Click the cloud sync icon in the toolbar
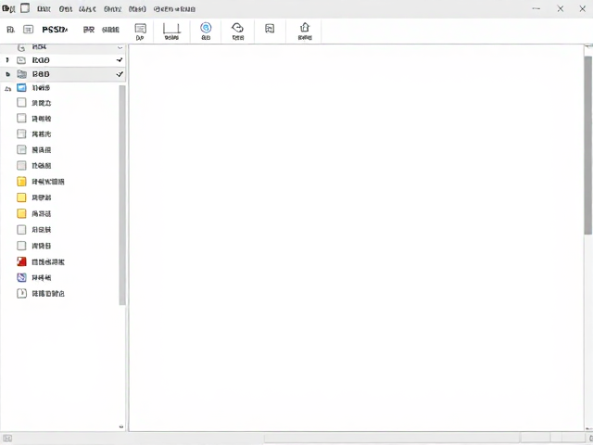This screenshot has height=445, width=593. point(237,27)
